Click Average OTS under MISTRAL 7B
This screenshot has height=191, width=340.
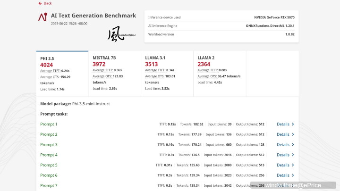tap(102, 76)
